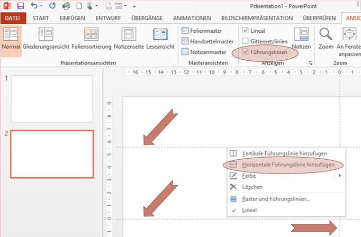Save presentation with the disk icon
The width and height of the screenshot is (361, 237).
[21, 6]
